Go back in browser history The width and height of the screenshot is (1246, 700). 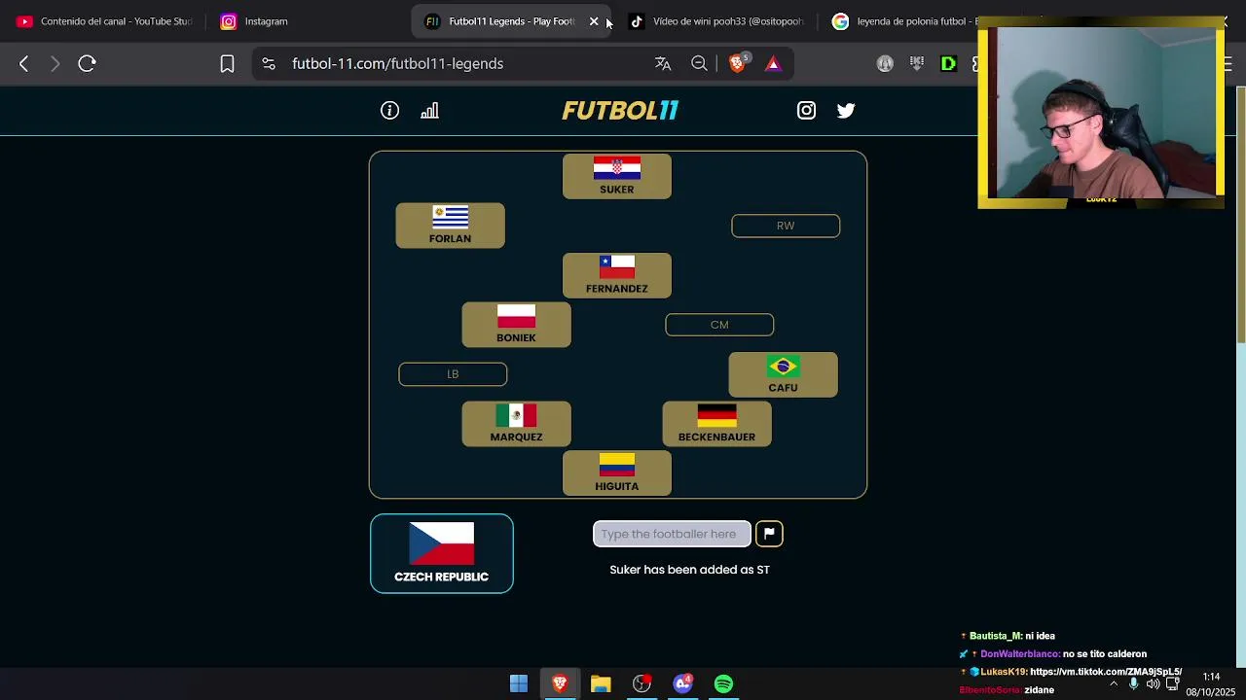coord(24,64)
